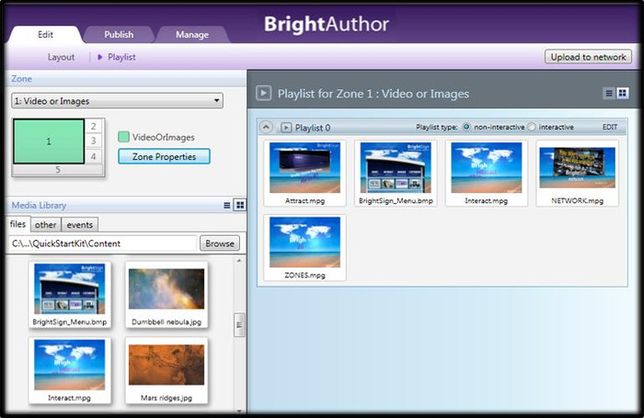Click the 'Playlist for Zone 1' title
Screen dimensions: 644x418
(x=374, y=94)
